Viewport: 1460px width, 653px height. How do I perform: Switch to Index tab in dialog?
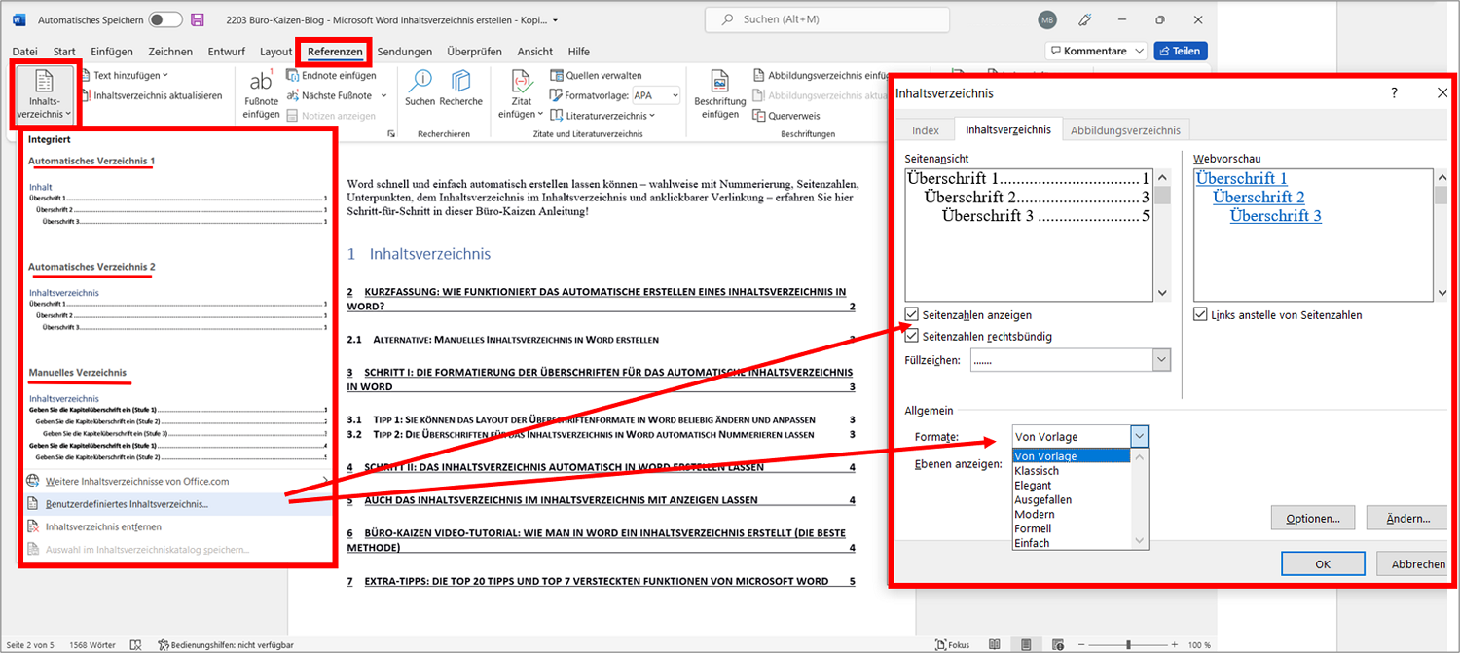coord(926,130)
